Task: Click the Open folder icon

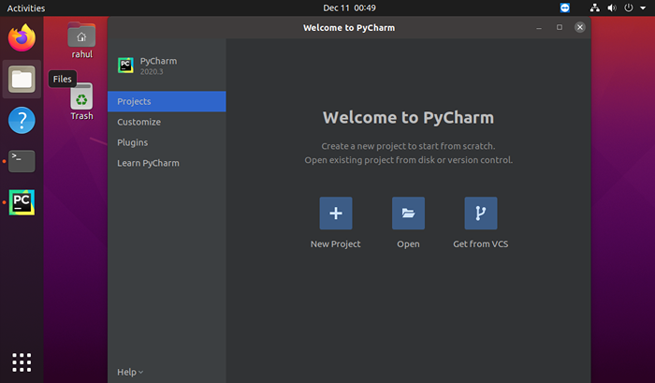Action: (408, 214)
